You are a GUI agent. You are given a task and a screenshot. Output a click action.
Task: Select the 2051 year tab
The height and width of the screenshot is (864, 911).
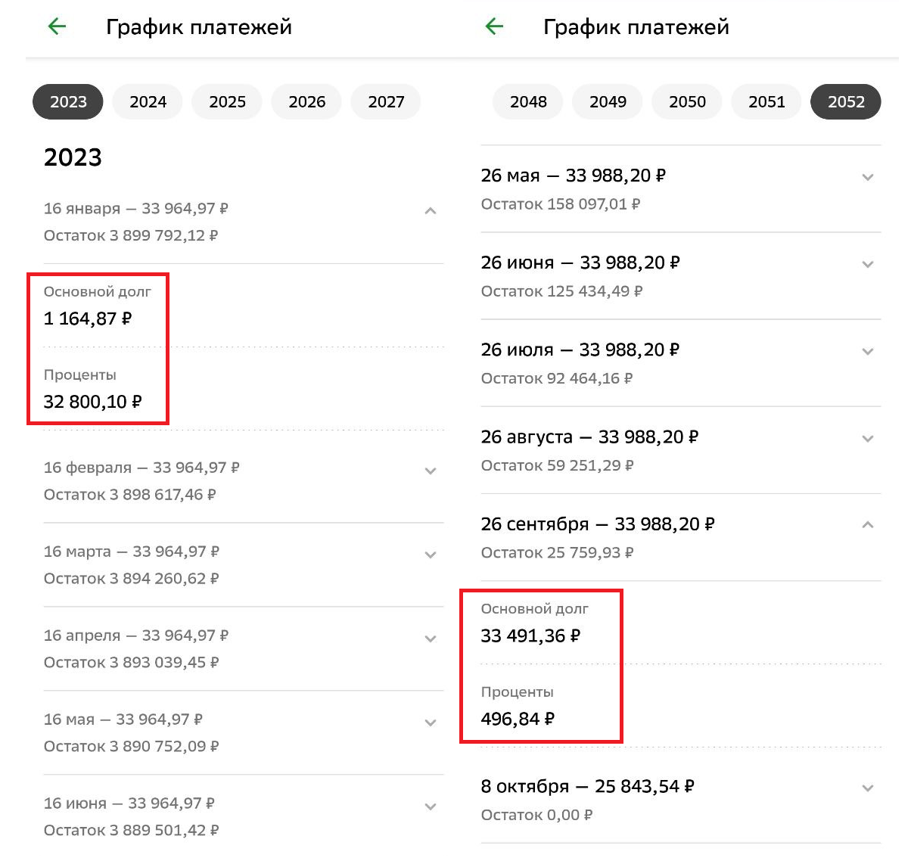tap(766, 102)
